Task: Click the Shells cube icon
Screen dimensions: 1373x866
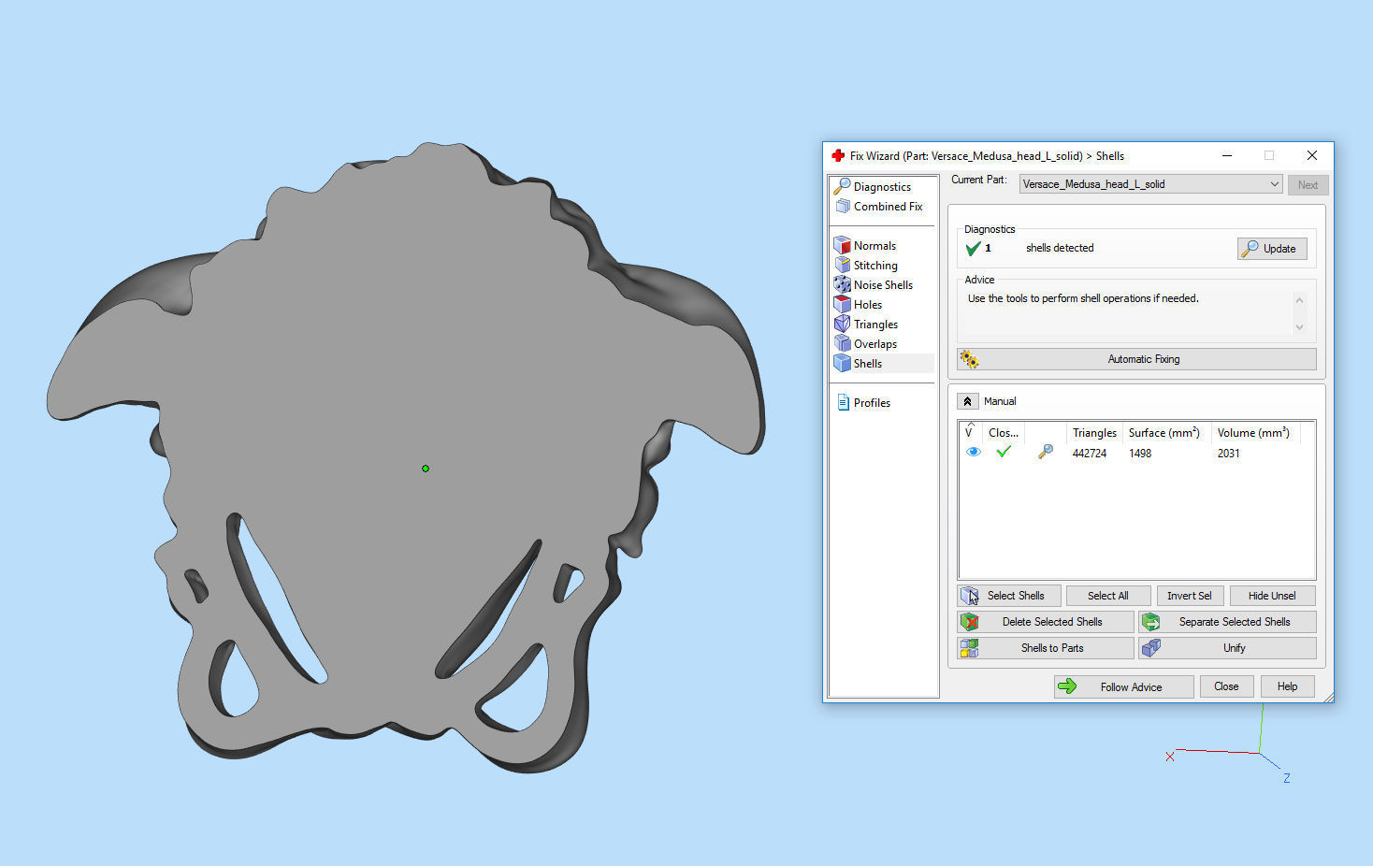Action: point(842,363)
